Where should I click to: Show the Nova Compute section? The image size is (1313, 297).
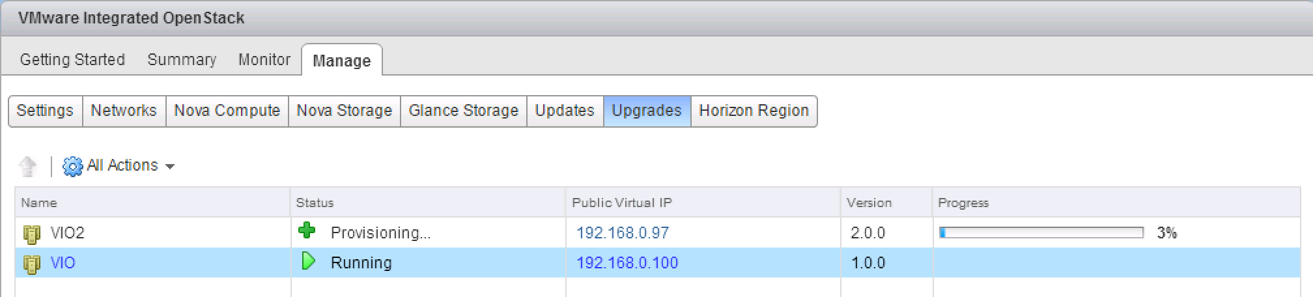227,111
